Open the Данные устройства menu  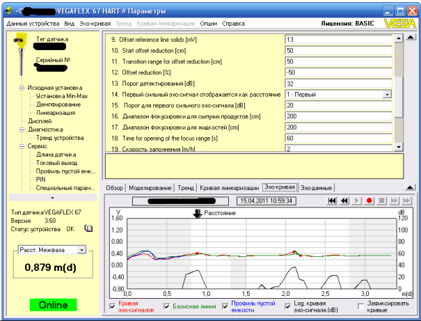click(x=33, y=24)
